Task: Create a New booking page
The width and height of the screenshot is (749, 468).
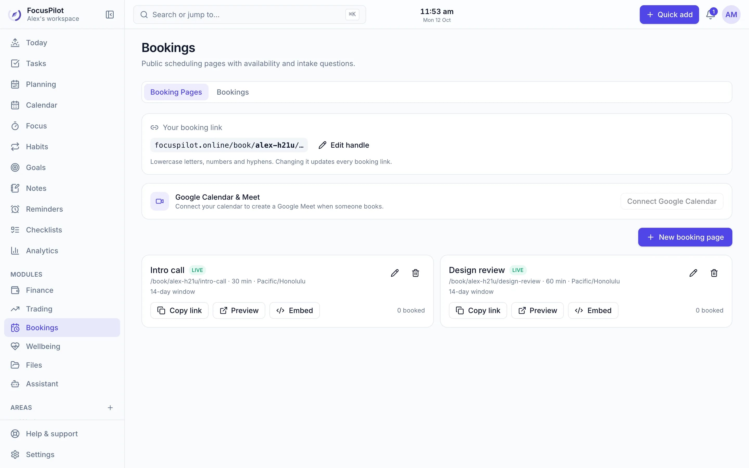Action: pyautogui.click(x=685, y=237)
